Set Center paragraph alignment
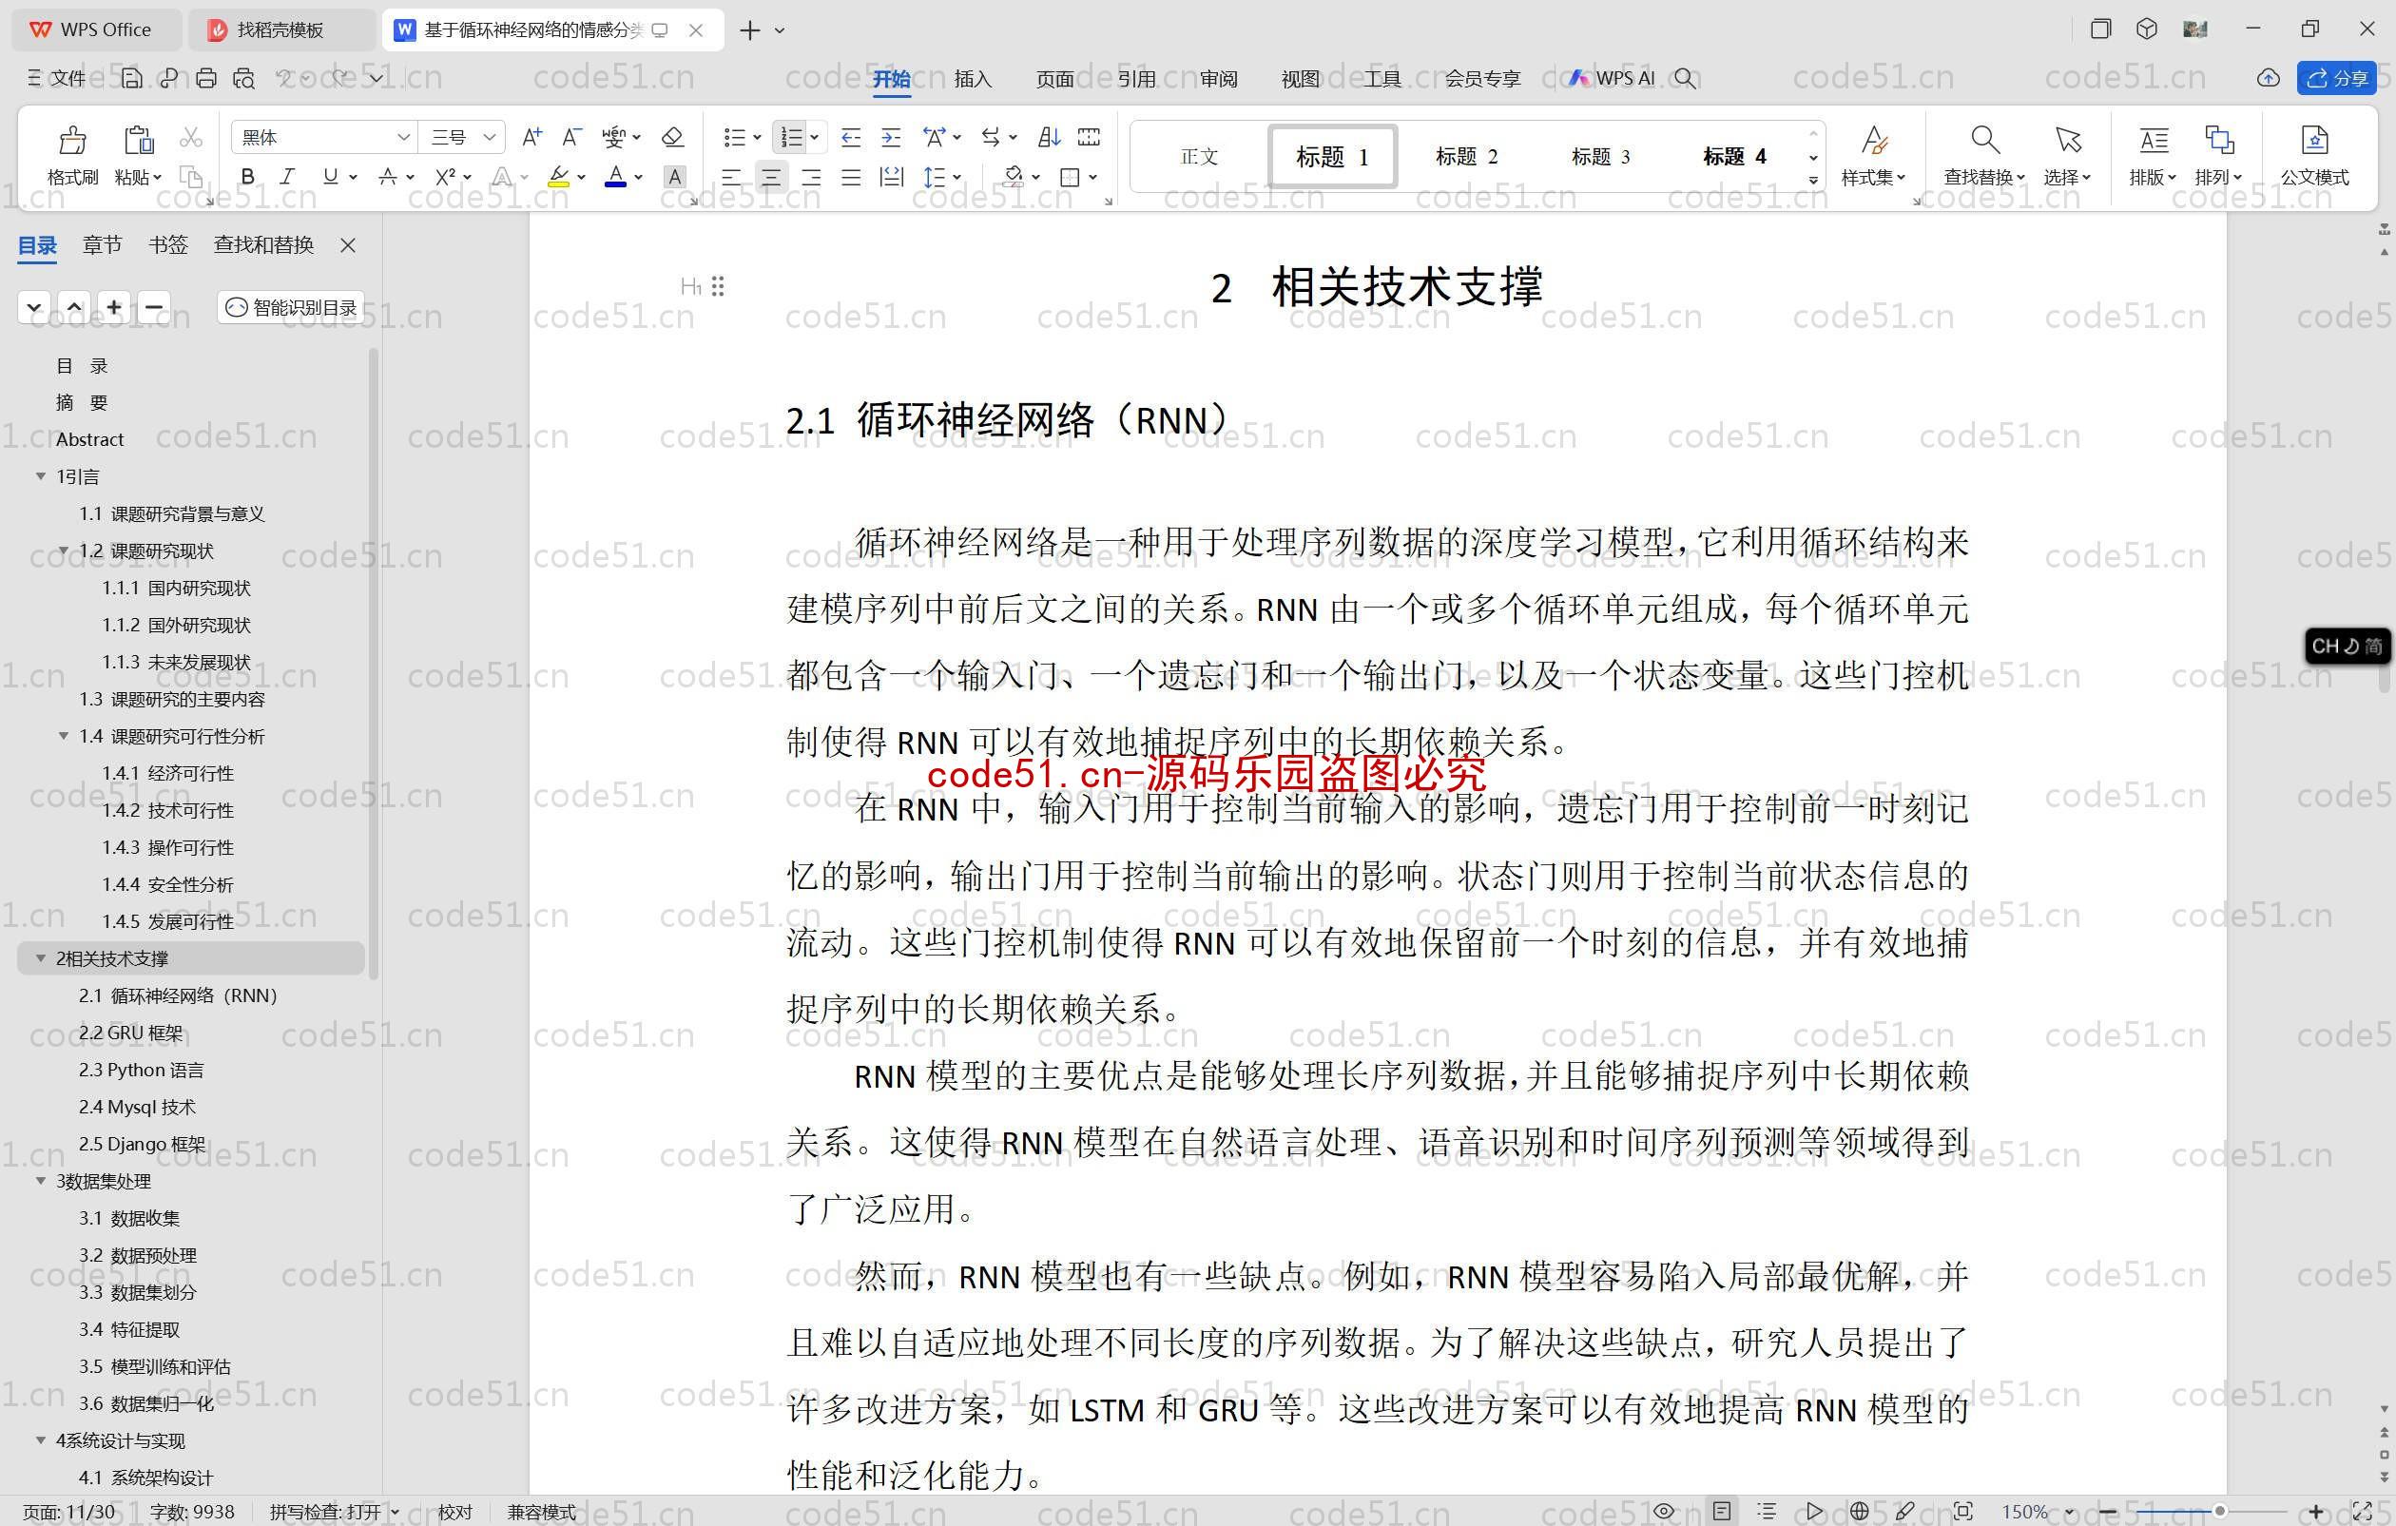 tap(770, 177)
